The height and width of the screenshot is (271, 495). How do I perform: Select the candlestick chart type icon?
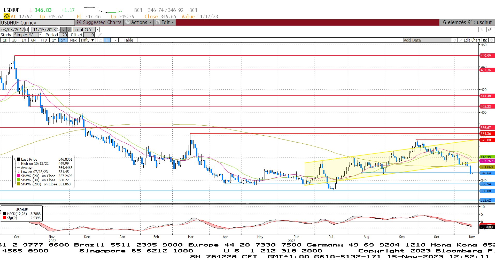107,40
